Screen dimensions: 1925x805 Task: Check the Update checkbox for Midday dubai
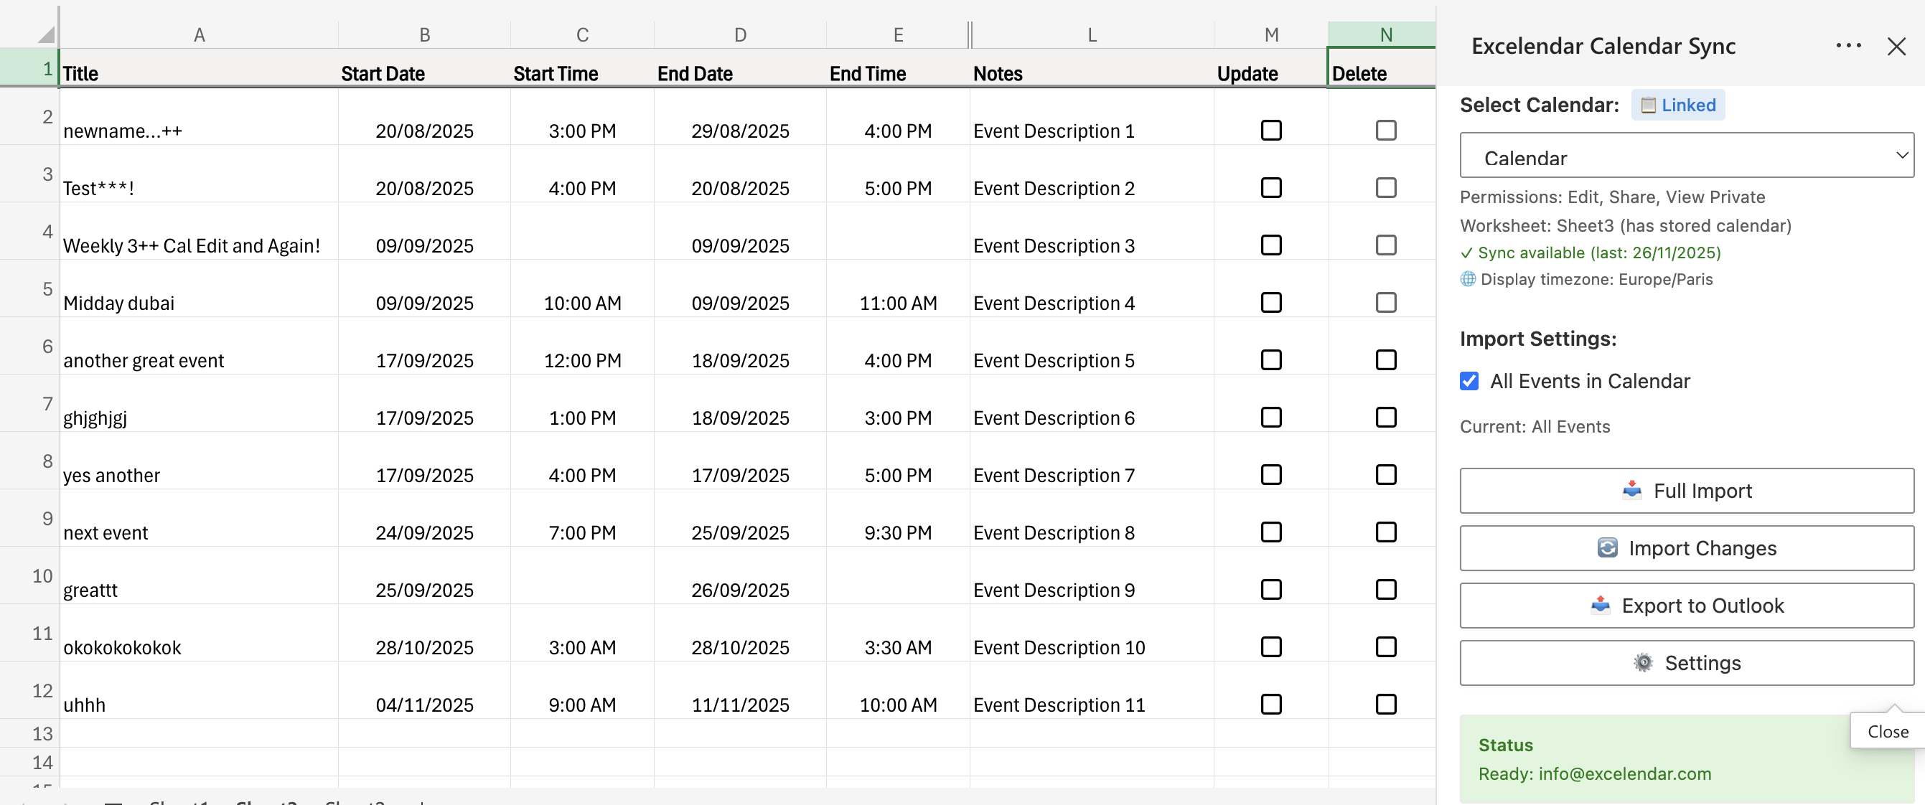coord(1271,303)
